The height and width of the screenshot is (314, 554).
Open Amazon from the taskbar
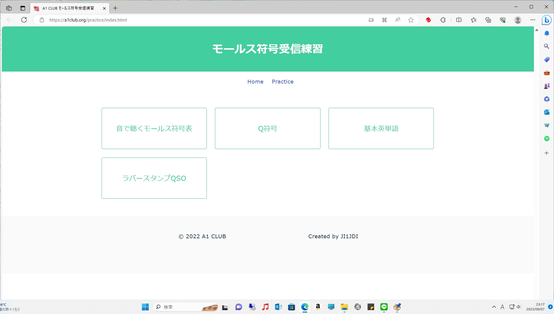click(318, 307)
